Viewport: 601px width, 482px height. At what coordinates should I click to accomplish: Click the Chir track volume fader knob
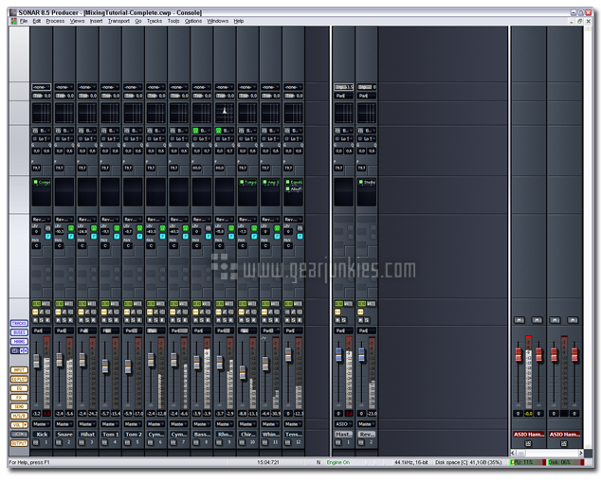pyautogui.click(x=243, y=372)
